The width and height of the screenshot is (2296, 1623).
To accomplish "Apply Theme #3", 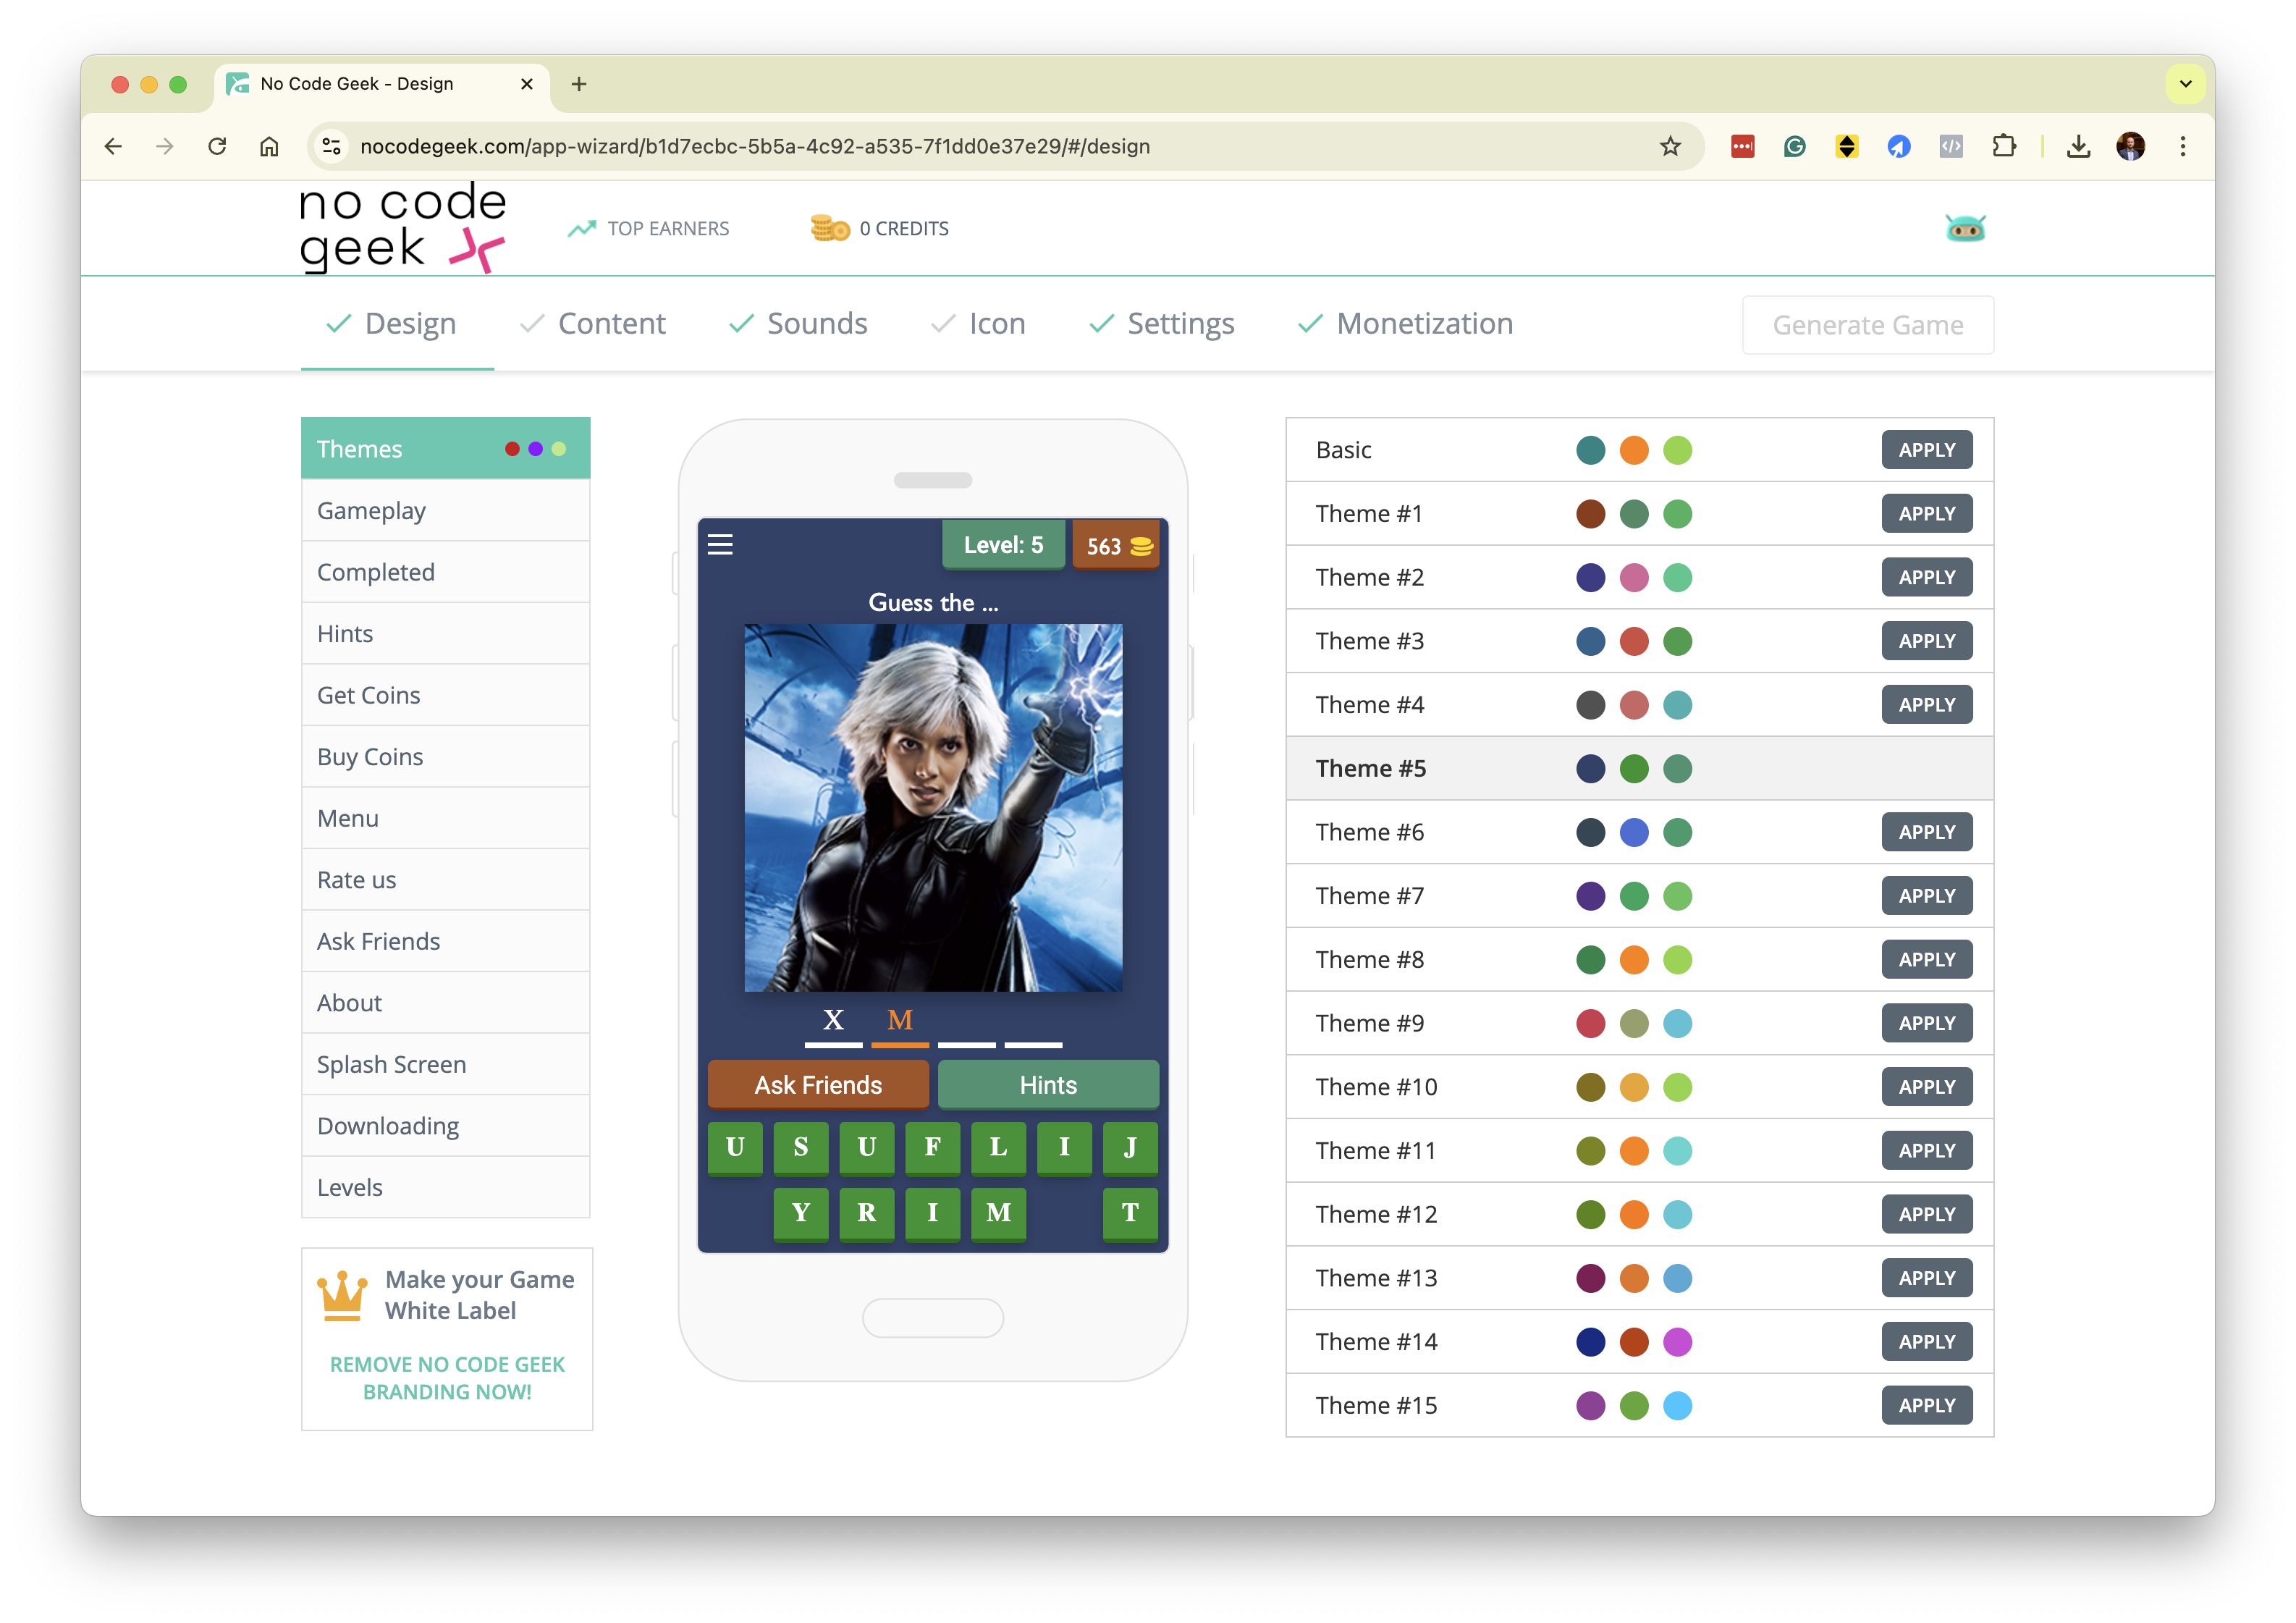I will (1926, 641).
